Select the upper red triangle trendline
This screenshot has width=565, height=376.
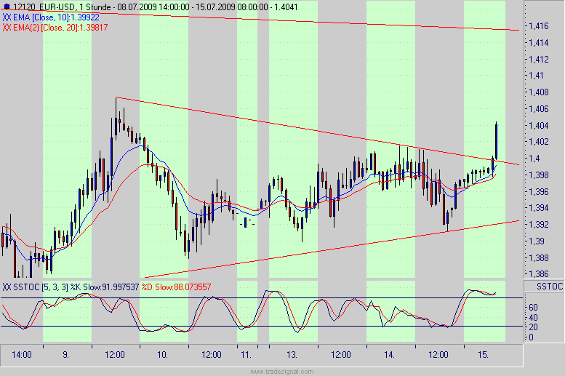(x=317, y=131)
